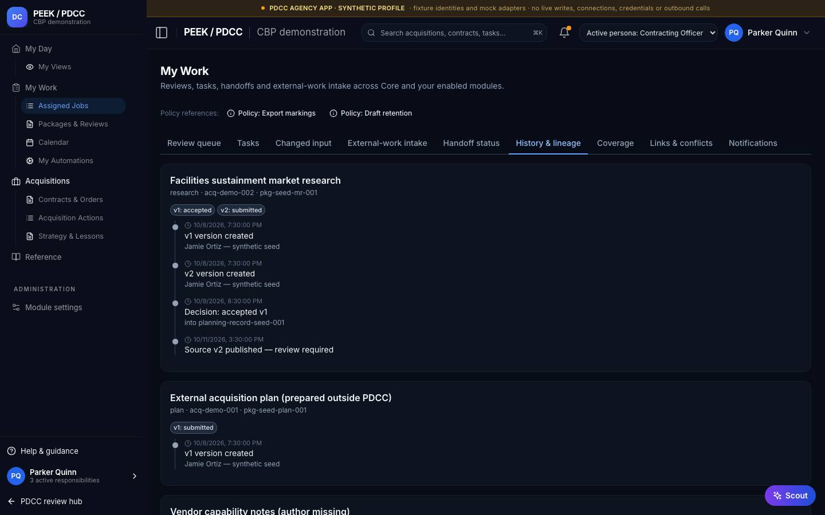Click the back arrow beside PDCC review hub
Screen dimensions: 825x515
(x=11, y=501)
